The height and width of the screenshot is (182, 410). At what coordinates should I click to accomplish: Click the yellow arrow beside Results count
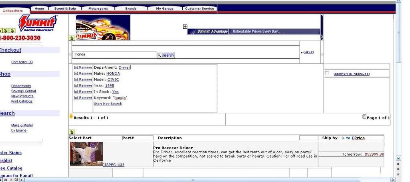[x=71, y=117]
